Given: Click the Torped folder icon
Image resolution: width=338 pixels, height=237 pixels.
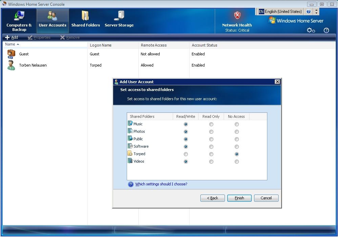Looking at the screenshot, I should 130,154.
